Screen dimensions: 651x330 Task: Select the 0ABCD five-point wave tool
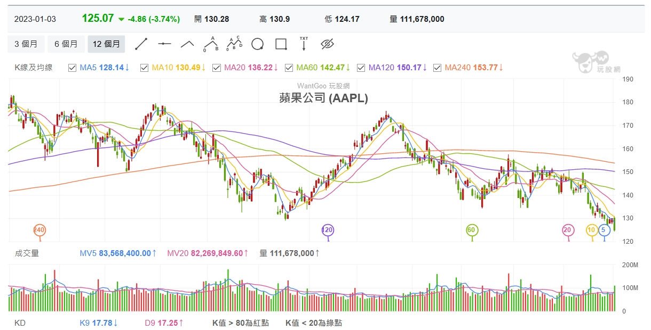pyautogui.click(x=234, y=44)
